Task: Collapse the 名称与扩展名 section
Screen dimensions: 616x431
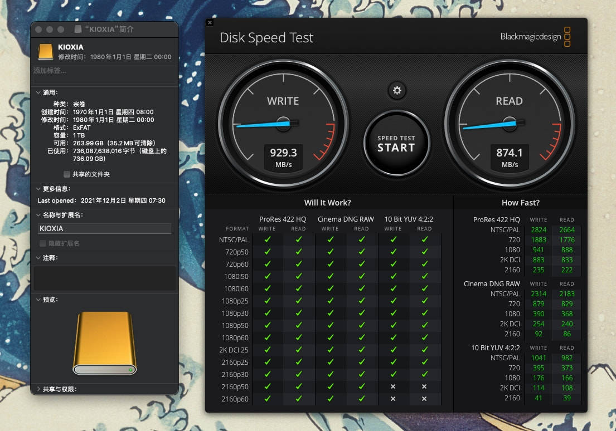Action: [38, 215]
